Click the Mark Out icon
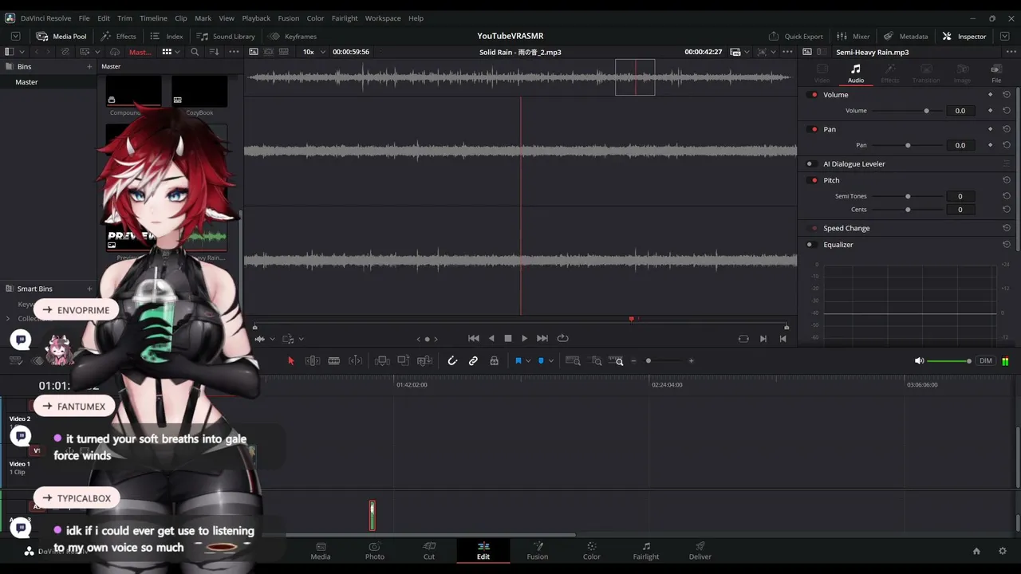Screen dimensions: 1021x574 click(x=783, y=339)
